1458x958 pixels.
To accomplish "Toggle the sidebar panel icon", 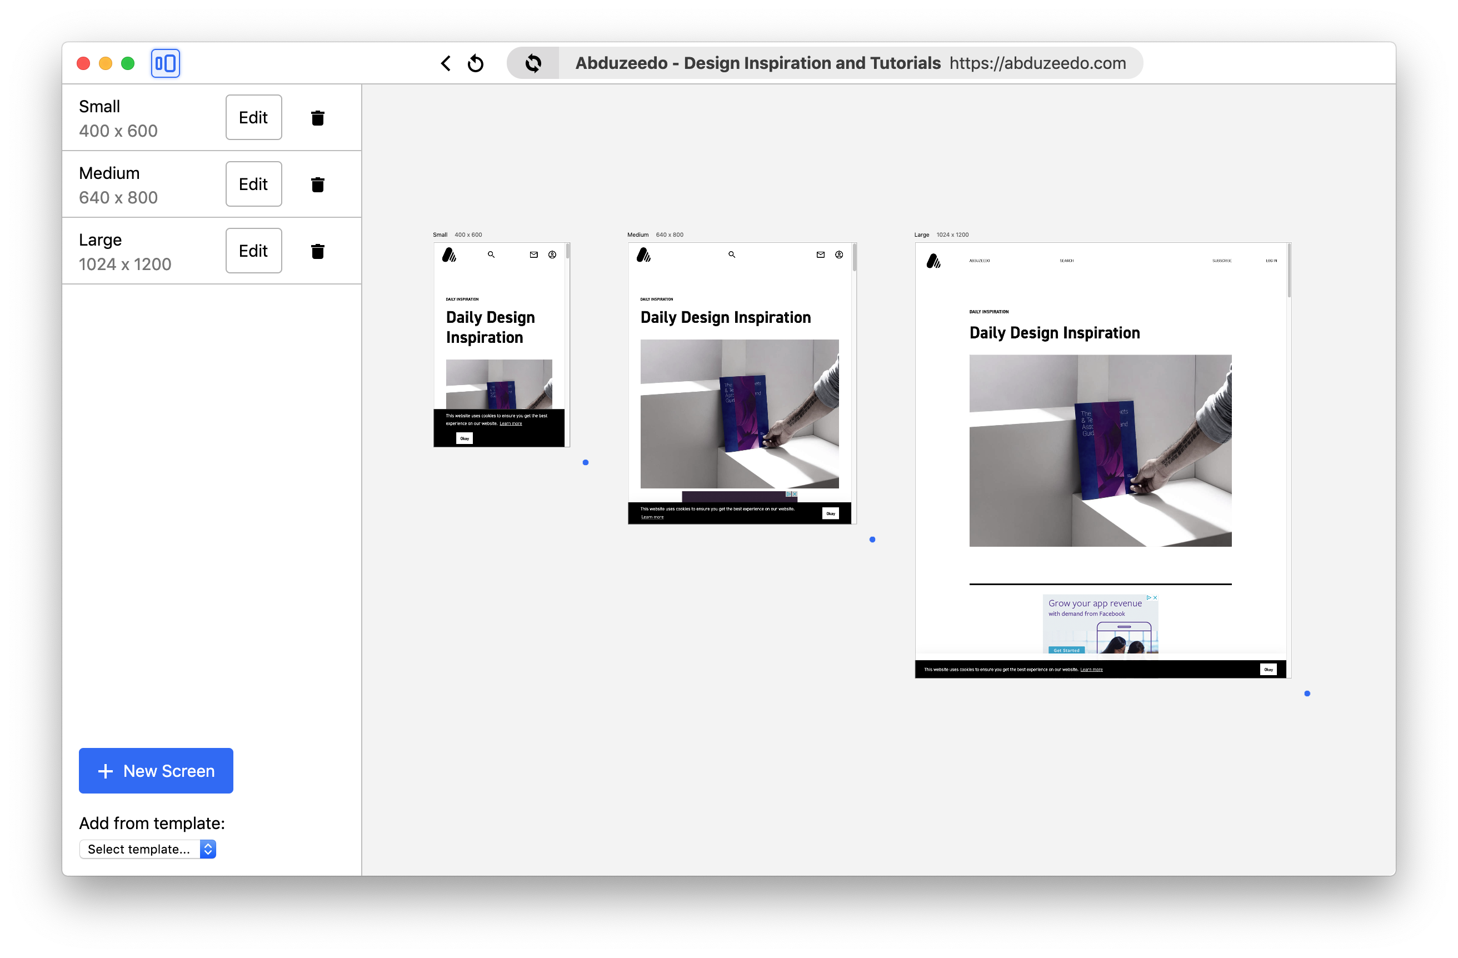I will pos(166,63).
